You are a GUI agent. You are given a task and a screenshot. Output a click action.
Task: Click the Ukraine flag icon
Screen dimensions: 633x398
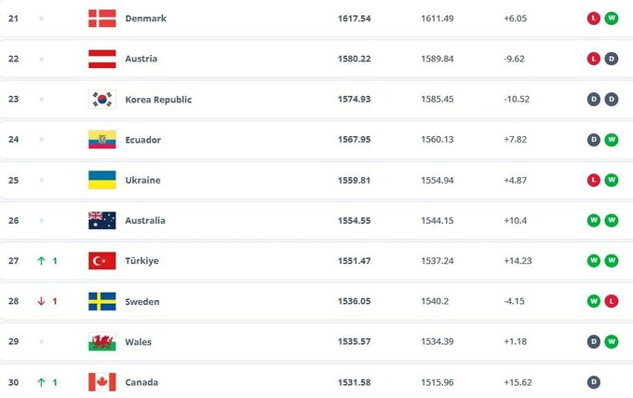point(101,180)
